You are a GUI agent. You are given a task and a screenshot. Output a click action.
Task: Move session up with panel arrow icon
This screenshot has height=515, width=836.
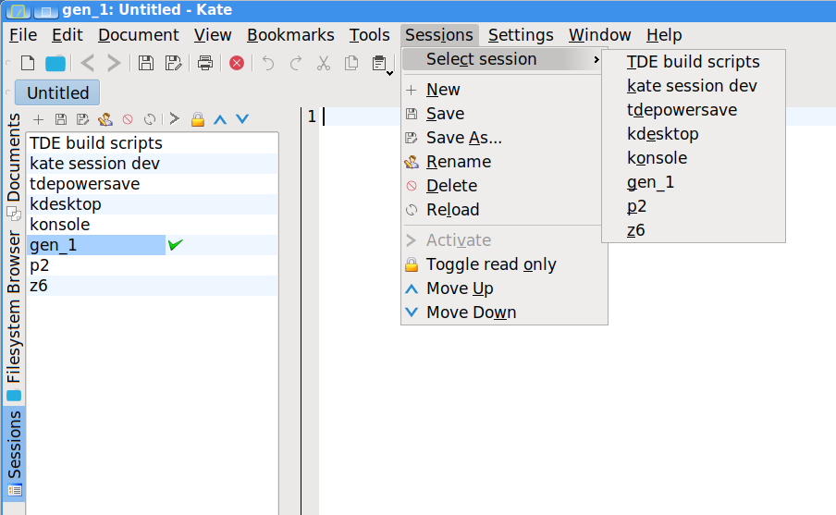coord(220,119)
